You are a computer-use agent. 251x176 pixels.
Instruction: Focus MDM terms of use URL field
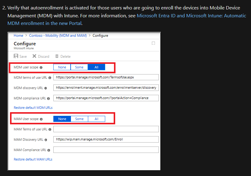coord(106,77)
